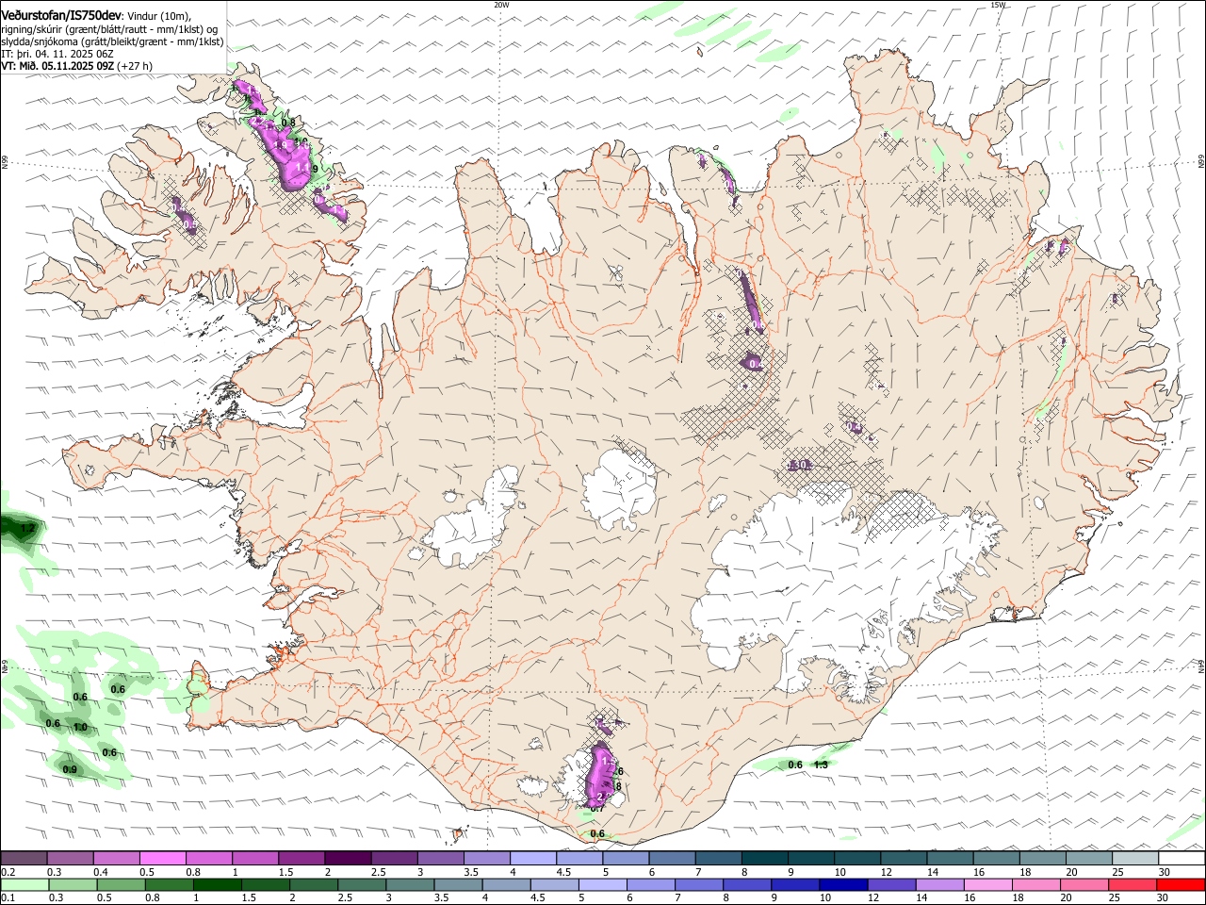Viewport: 1206px width, 905px height.
Task: Select the upper legend swatch starting at 4
Action: (x=532, y=858)
